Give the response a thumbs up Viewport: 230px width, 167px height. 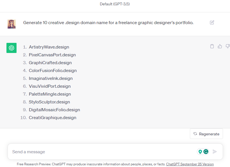[220, 46]
